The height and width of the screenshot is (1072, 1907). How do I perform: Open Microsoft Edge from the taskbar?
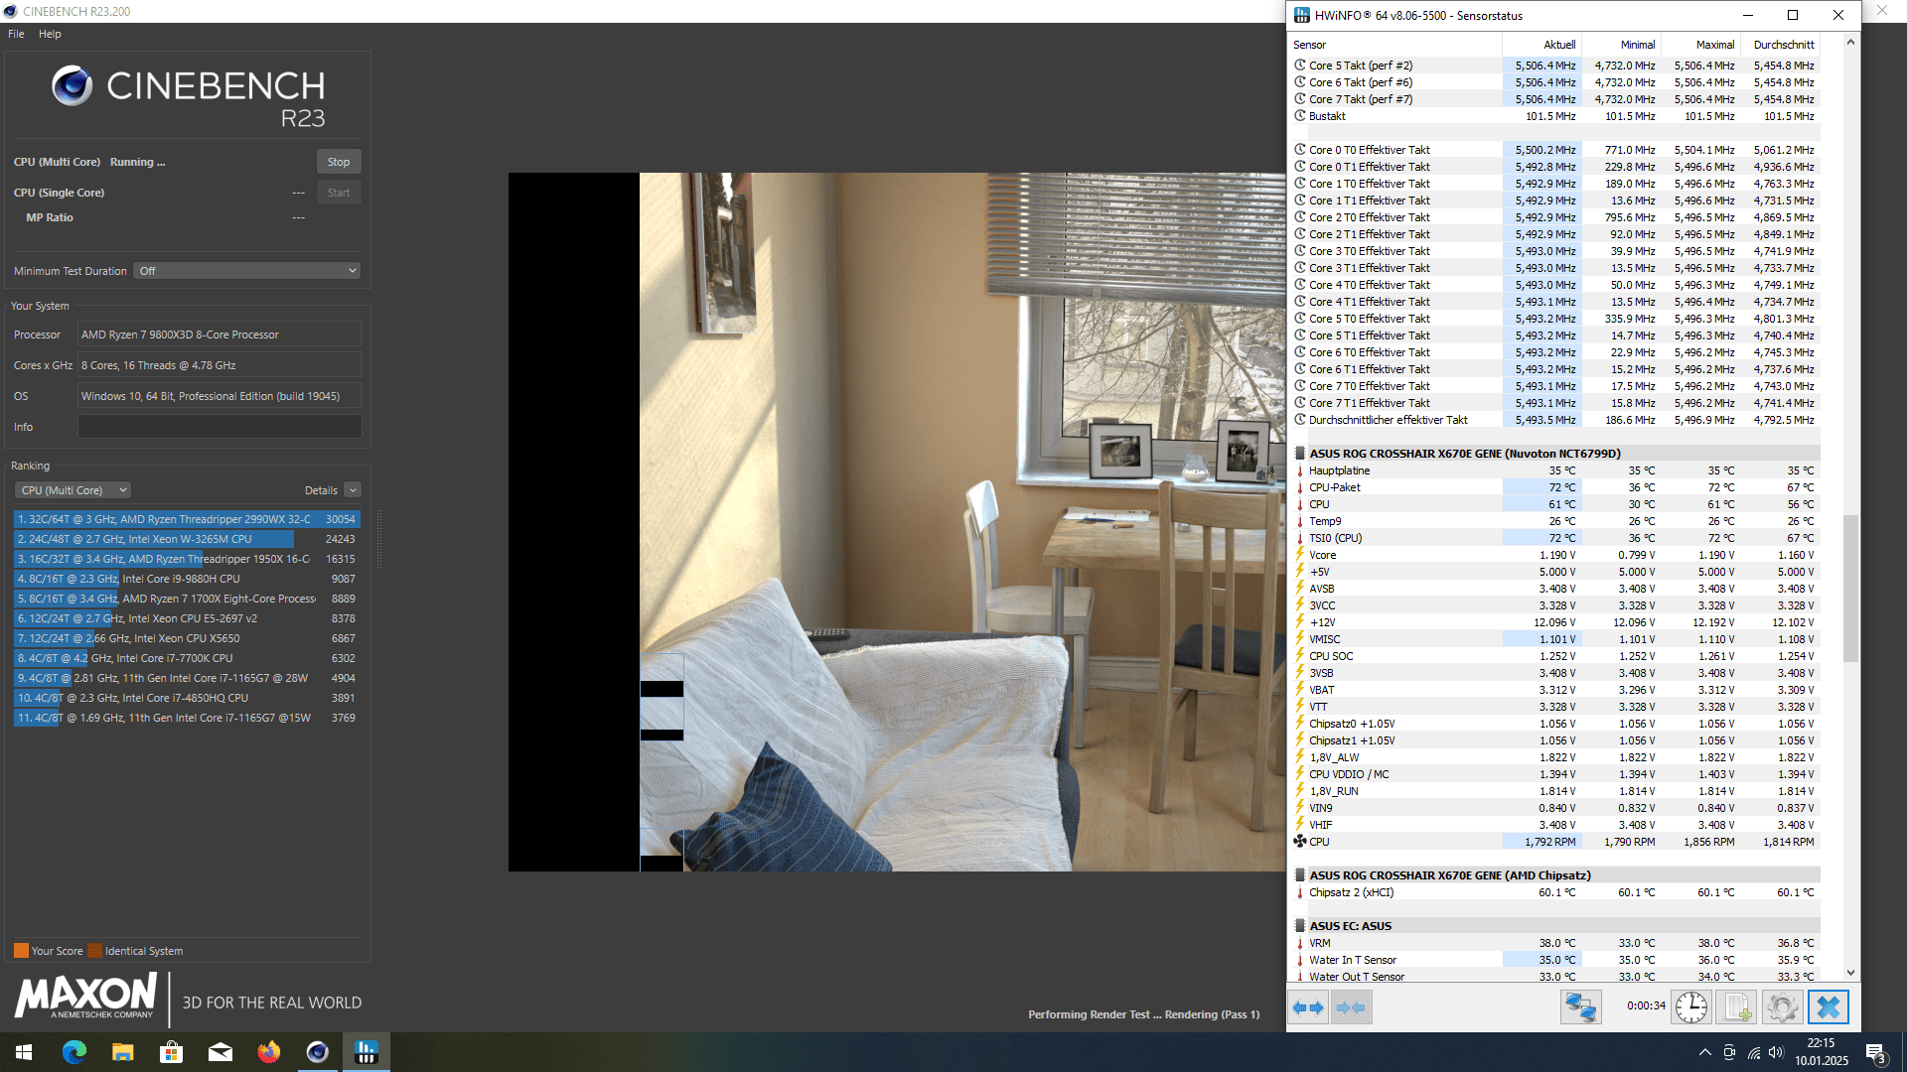click(74, 1052)
